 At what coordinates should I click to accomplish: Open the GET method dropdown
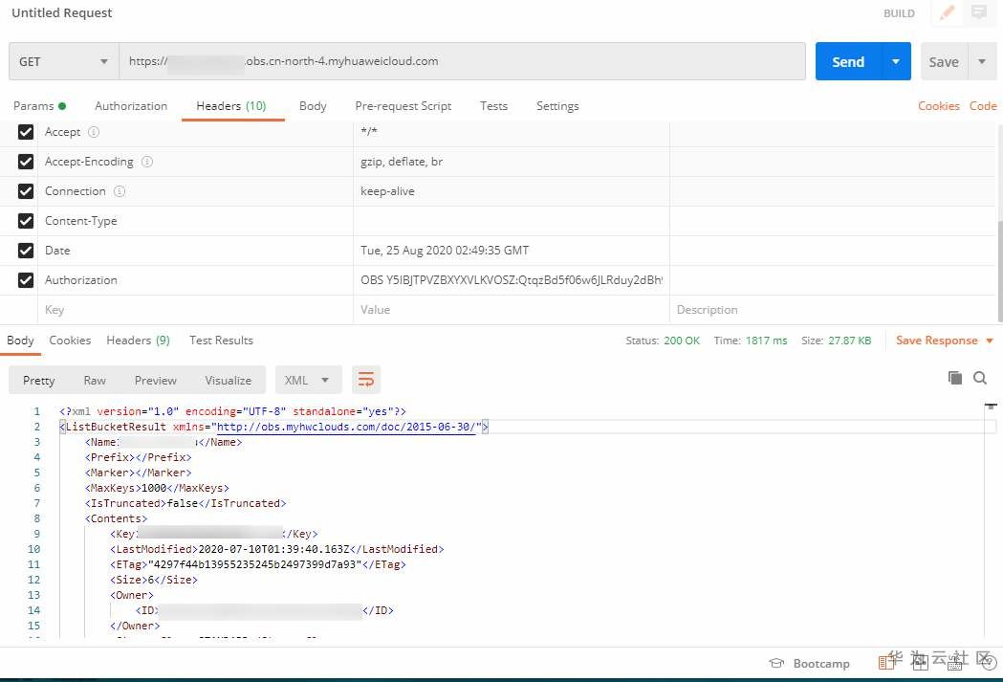tap(64, 61)
